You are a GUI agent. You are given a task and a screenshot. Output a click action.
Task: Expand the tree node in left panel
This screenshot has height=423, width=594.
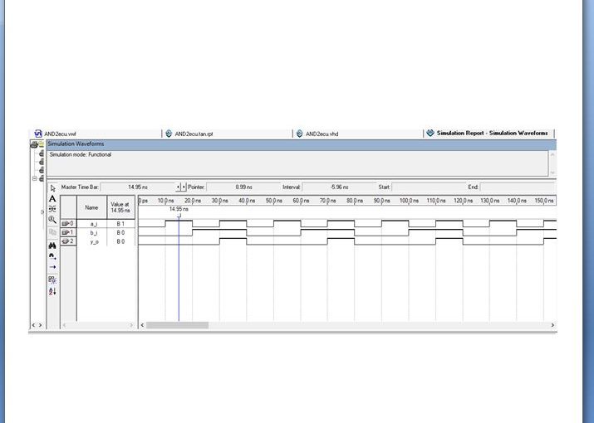[34, 178]
